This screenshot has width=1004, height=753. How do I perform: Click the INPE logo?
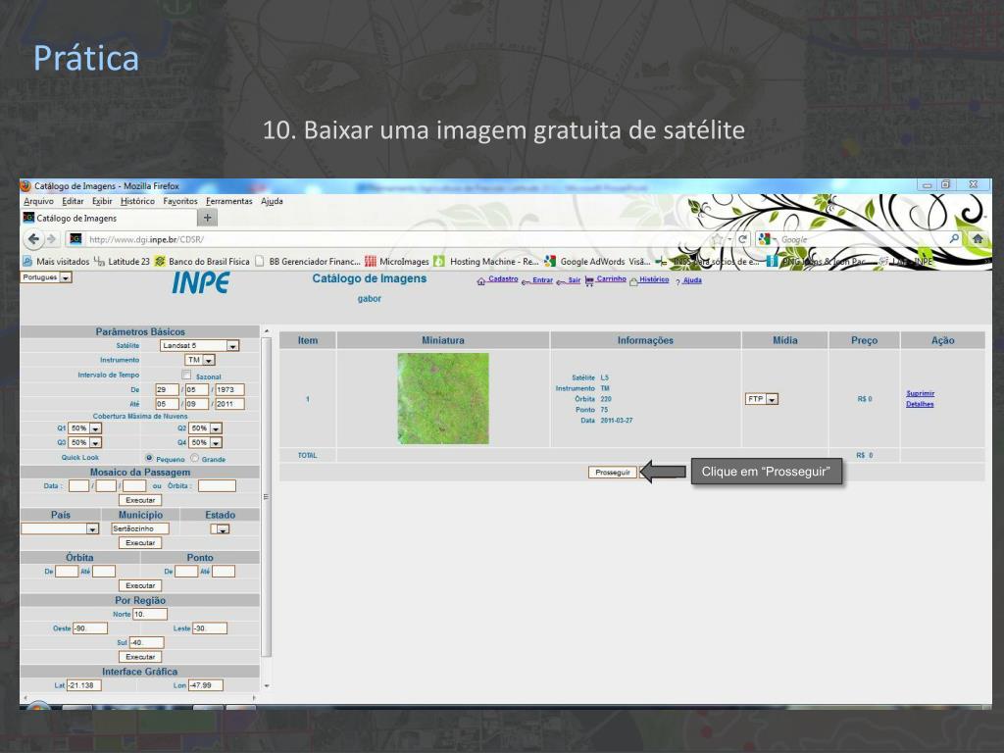[200, 283]
